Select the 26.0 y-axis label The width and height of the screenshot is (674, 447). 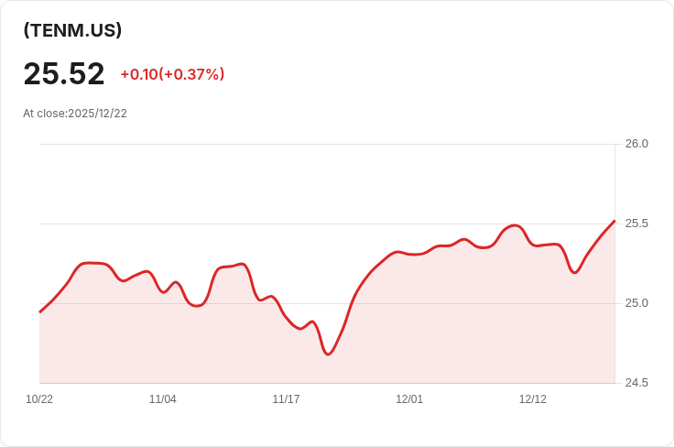click(x=636, y=144)
